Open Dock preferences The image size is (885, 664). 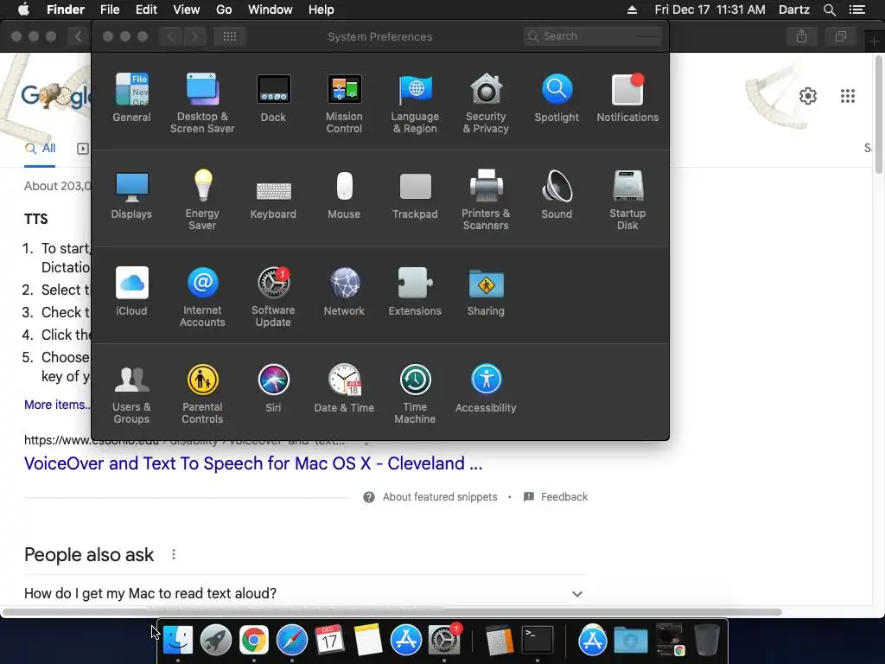(x=273, y=97)
